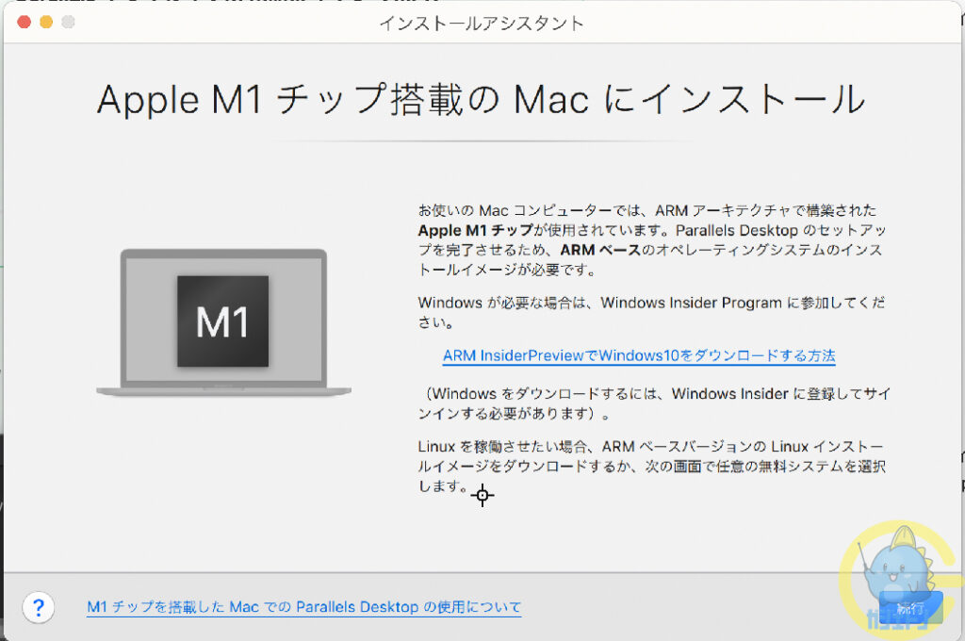
Task: Open the link about using Parallels Desktop on M1 Macs
Action: pos(304,607)
